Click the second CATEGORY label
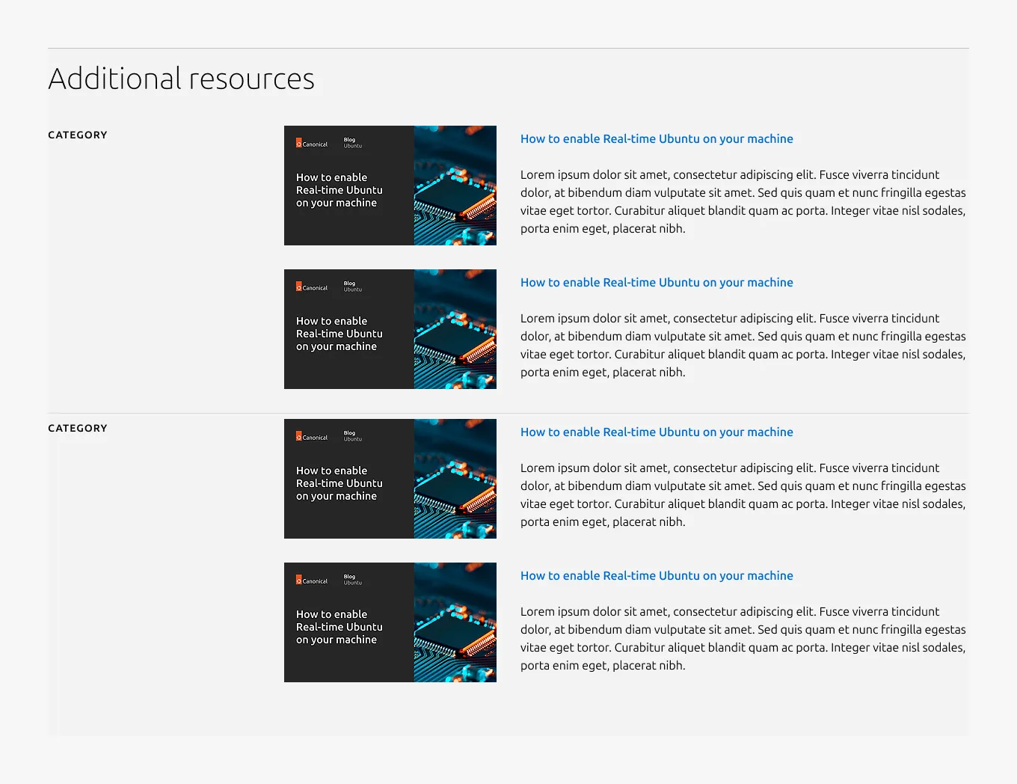1017x784 pixels. [x=78, y=429]
